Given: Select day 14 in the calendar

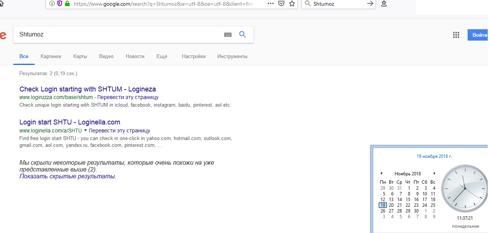Looking at the screenshot, I should click(x=400, y=199).
